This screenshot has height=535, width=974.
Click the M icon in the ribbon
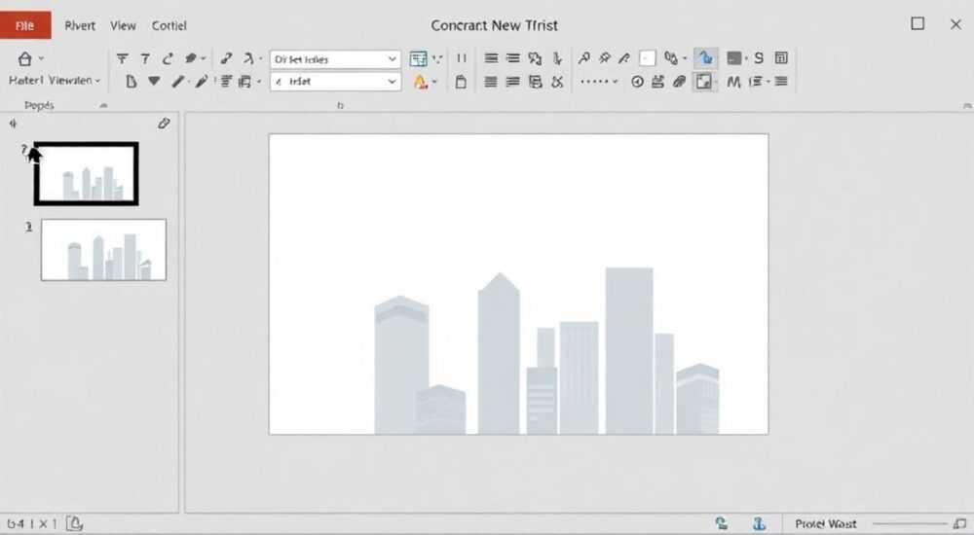(x=733, y=82)
